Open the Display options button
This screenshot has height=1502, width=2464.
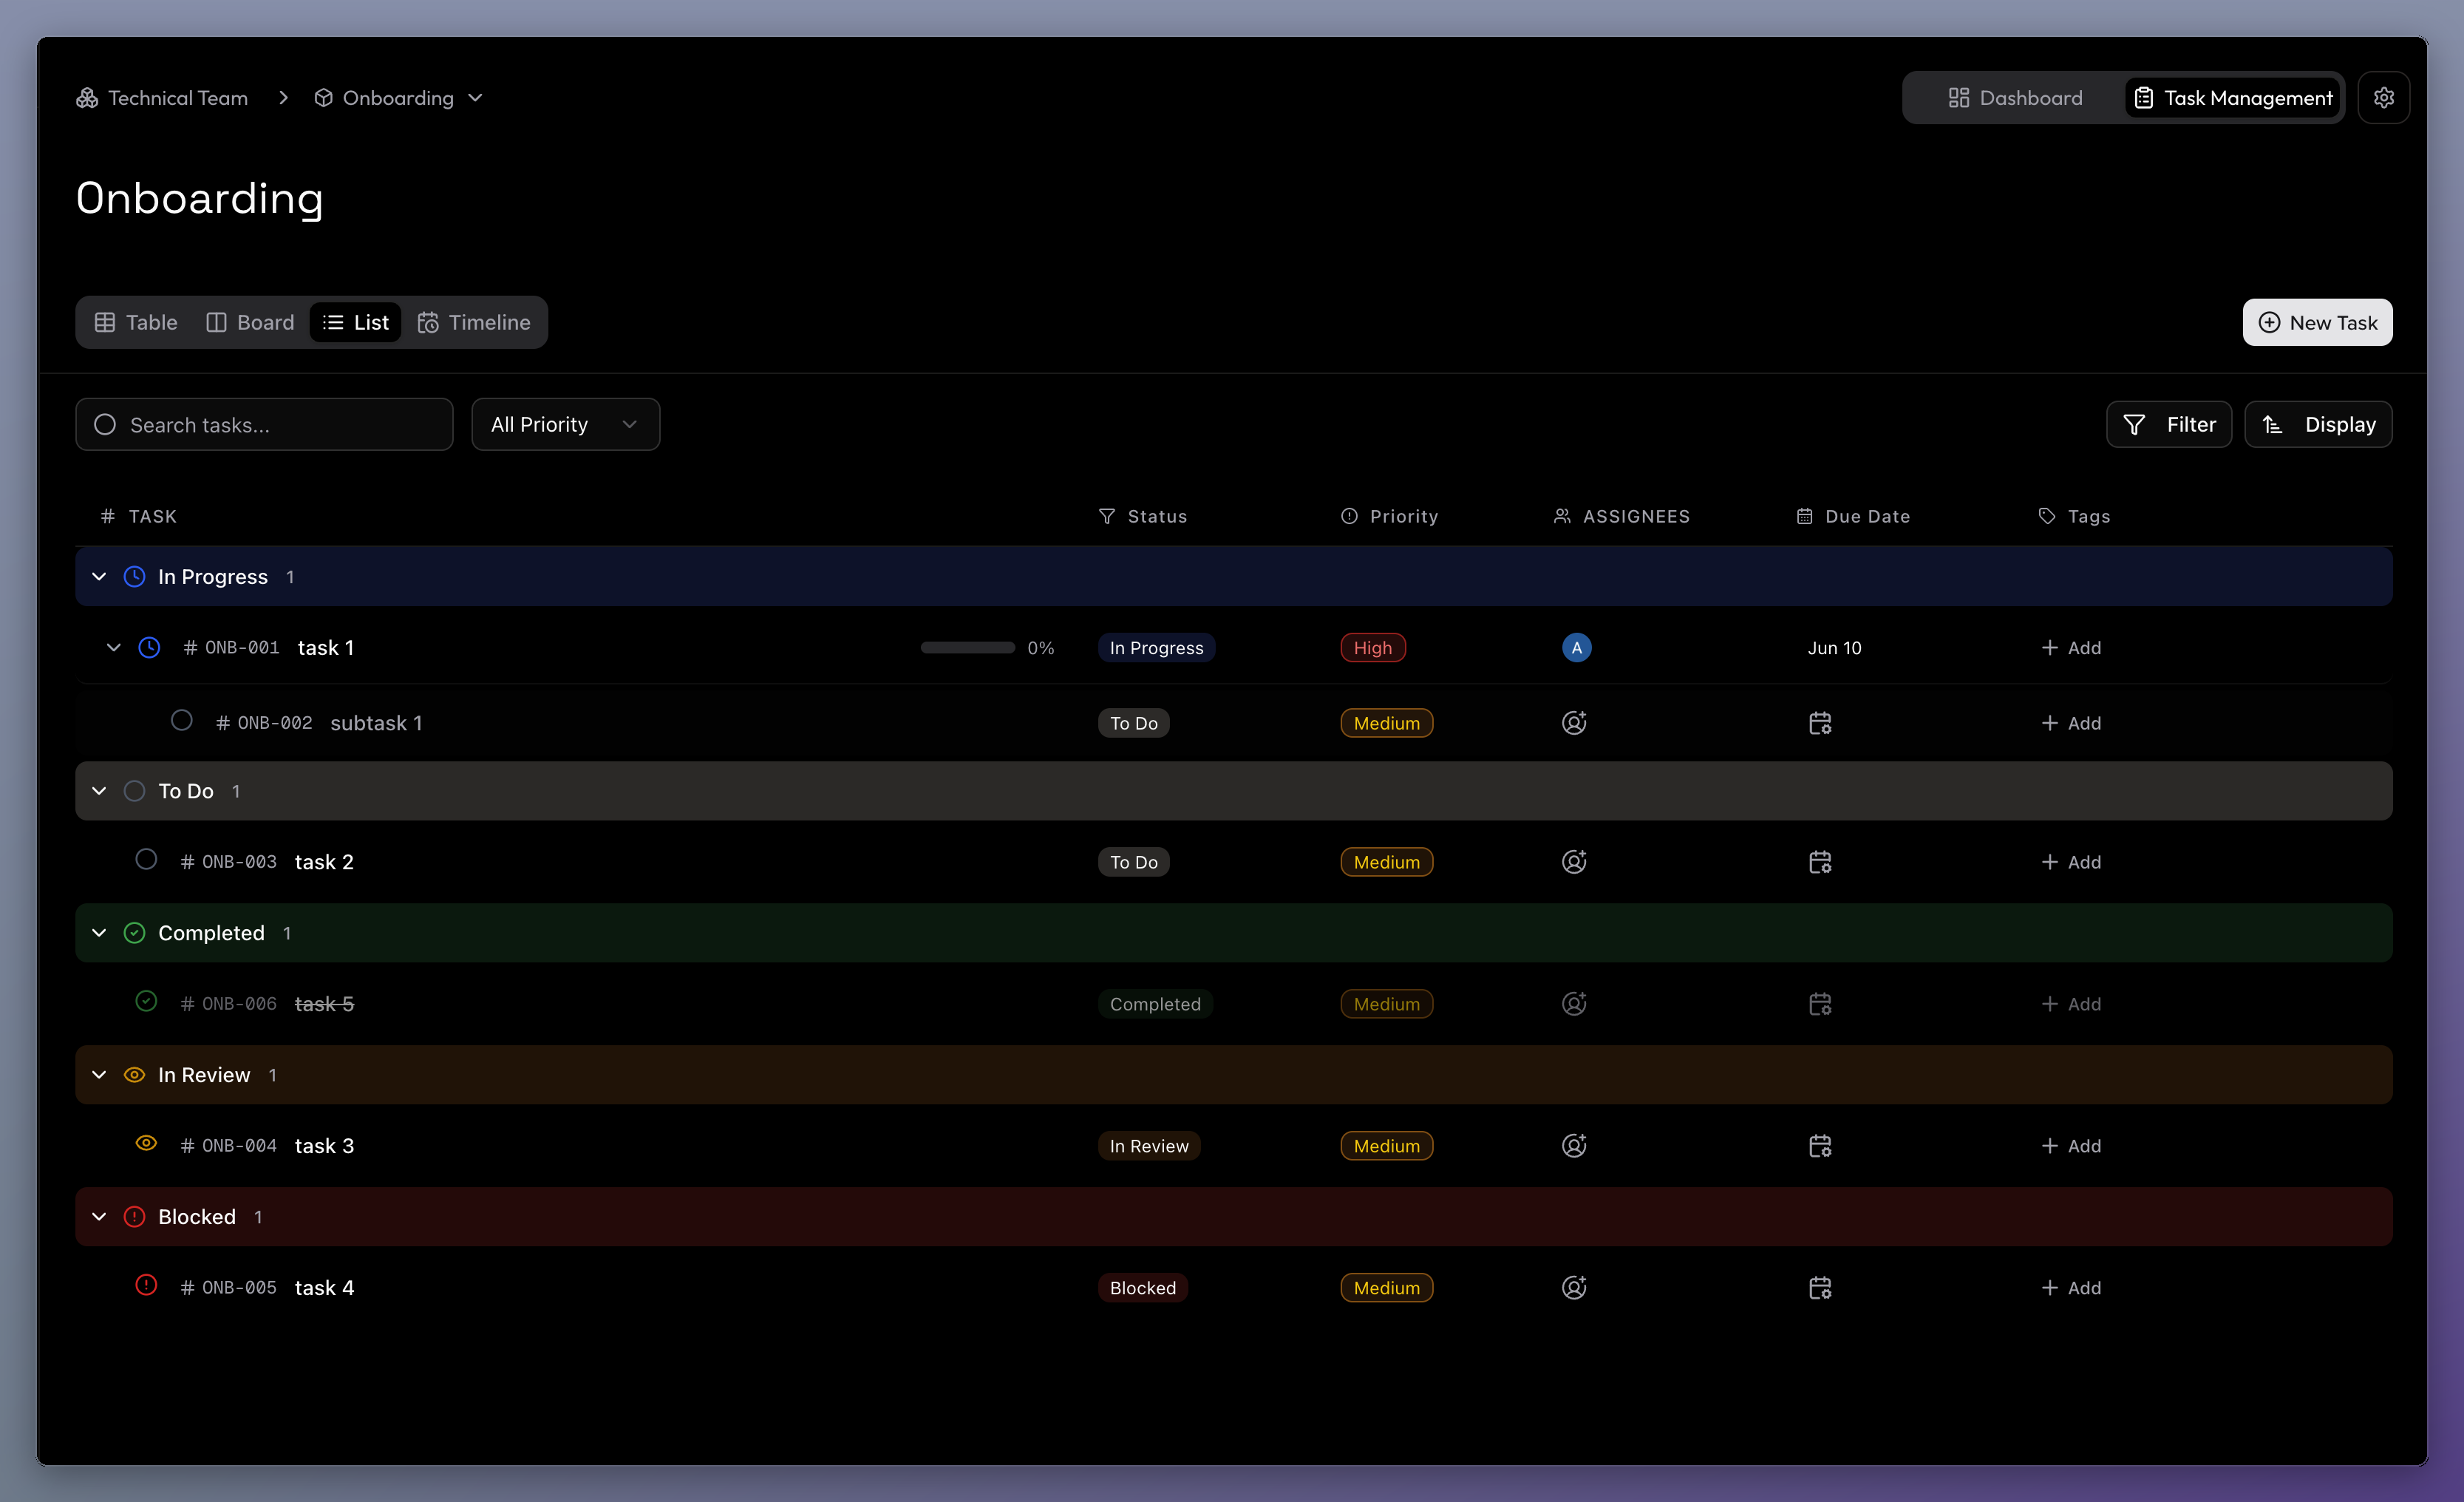tap(2318, 425)
